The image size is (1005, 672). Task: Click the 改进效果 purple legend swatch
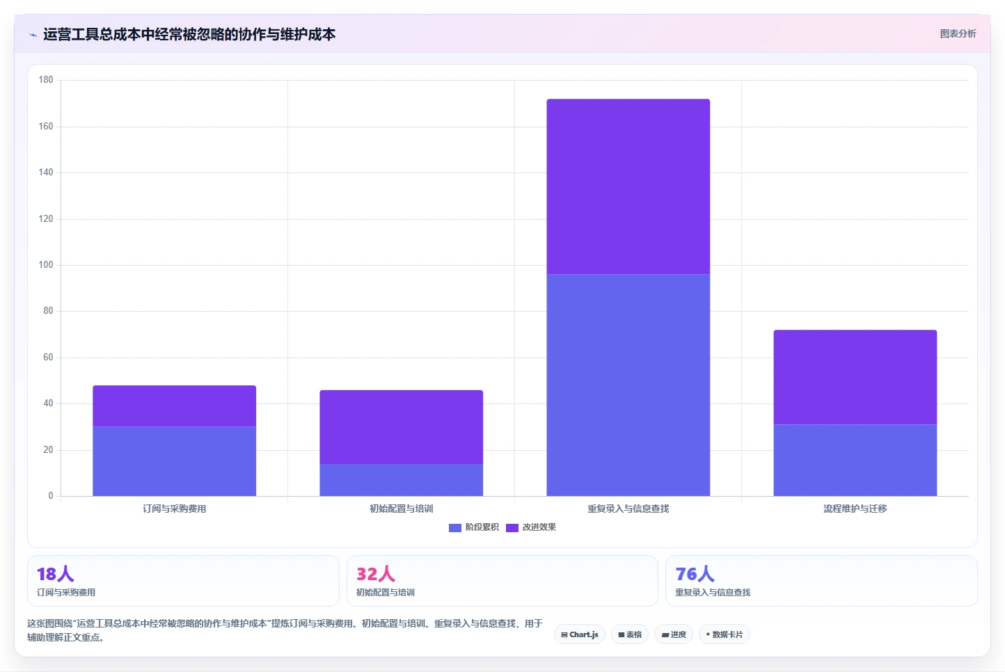(512, 527)
